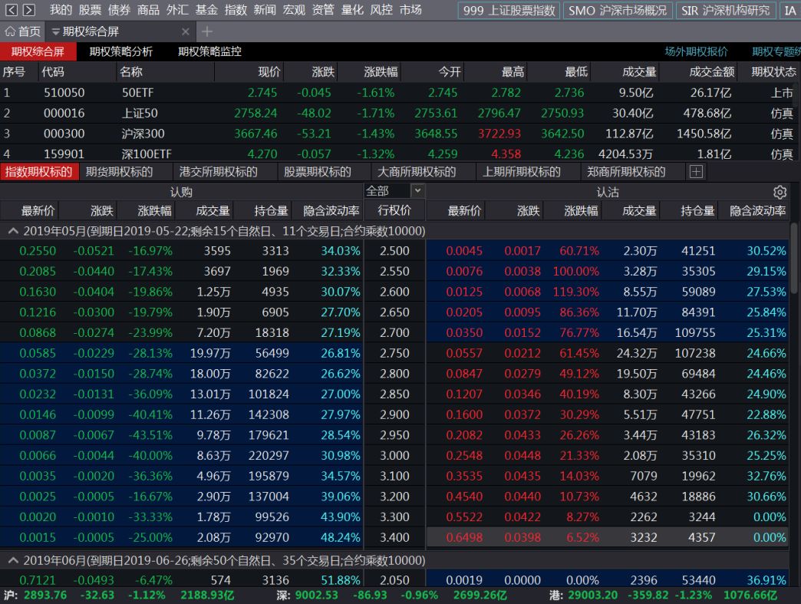Open the 市场 menu
The height and width of the screenshot is (604, 801).
coord(410,10)
